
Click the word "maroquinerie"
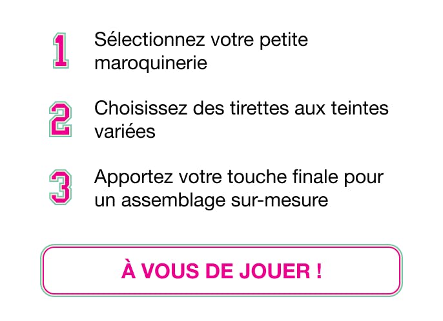150,63
